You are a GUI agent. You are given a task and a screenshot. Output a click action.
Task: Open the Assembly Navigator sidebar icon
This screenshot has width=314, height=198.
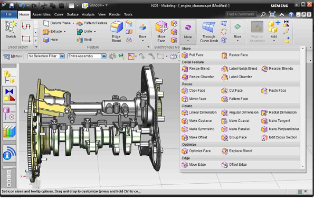click(9, 77)
